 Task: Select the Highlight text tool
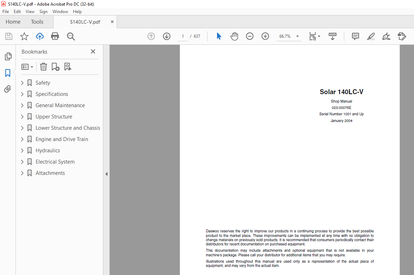371,36
